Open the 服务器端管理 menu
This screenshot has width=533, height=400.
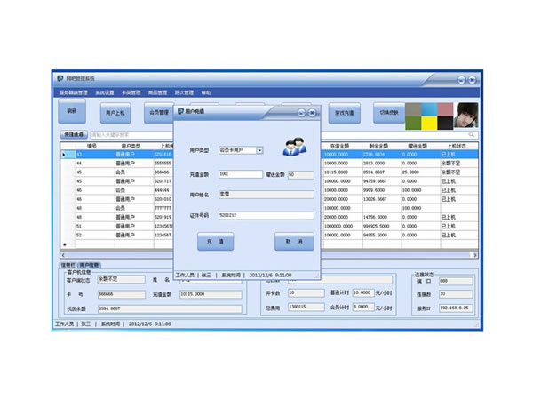74,92
